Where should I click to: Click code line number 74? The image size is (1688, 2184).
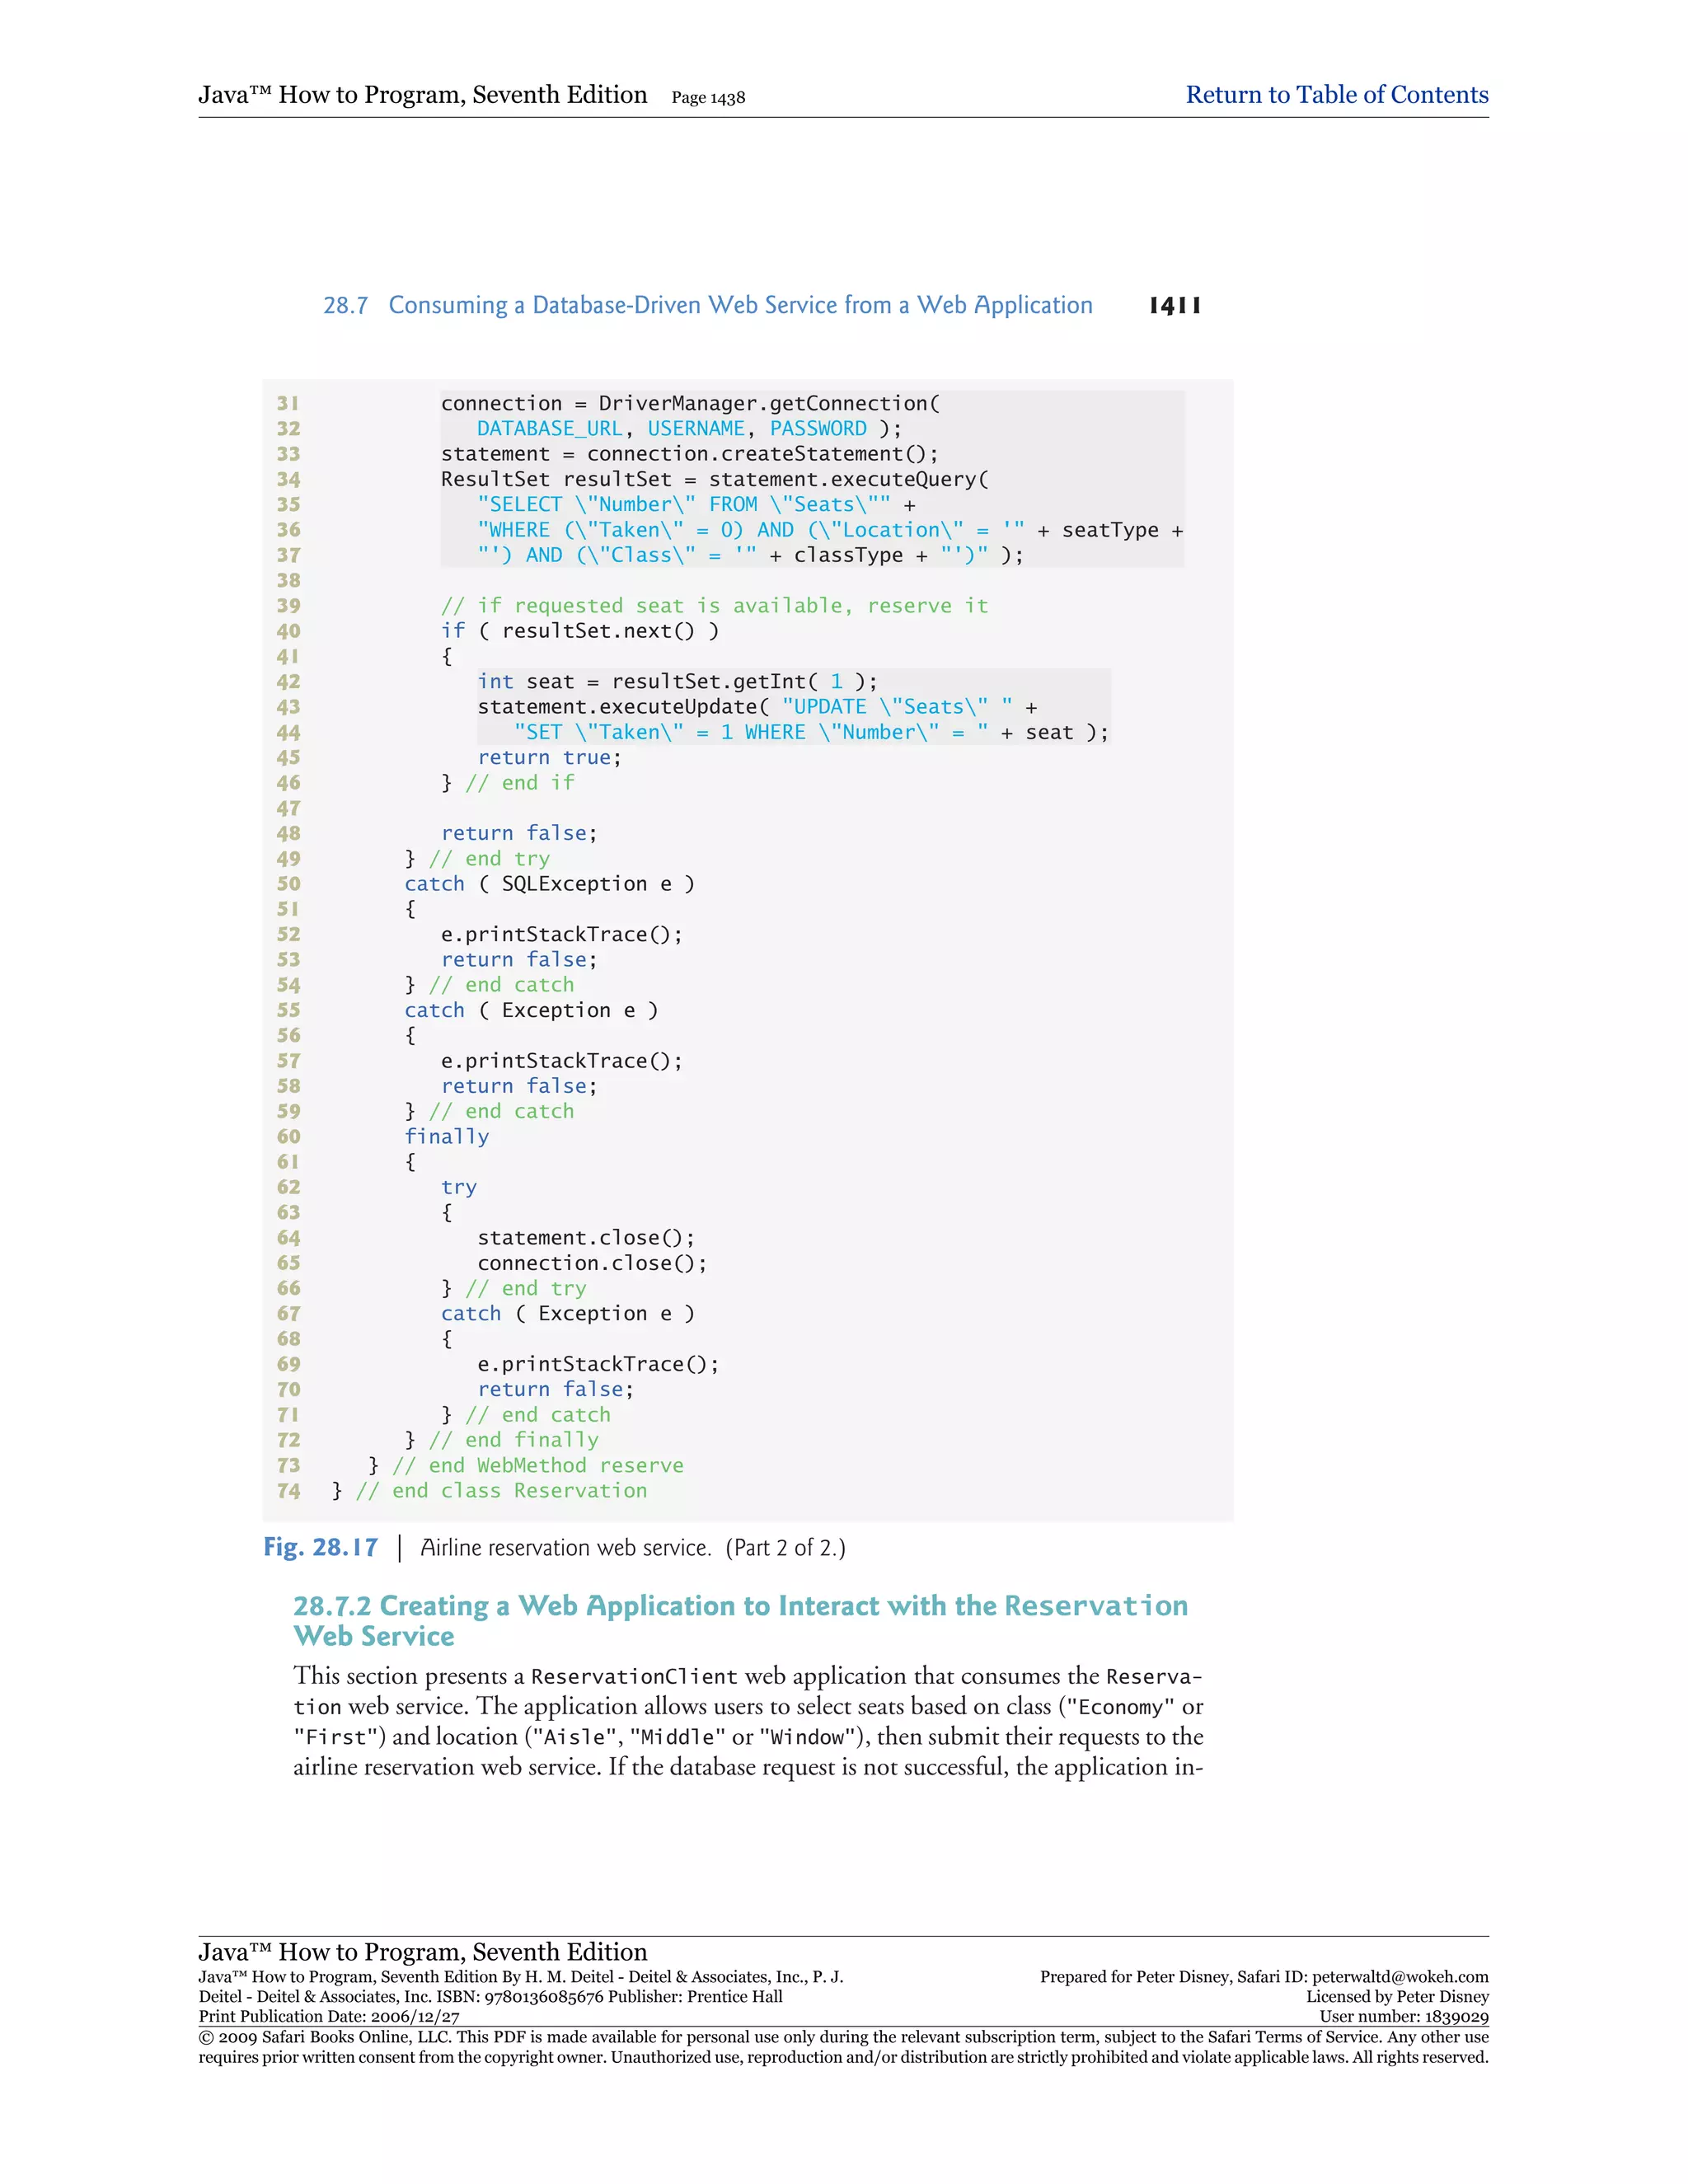click(288, 1491)
